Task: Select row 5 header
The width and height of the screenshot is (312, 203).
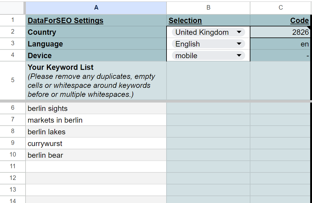Action: [x=13, y=80]
